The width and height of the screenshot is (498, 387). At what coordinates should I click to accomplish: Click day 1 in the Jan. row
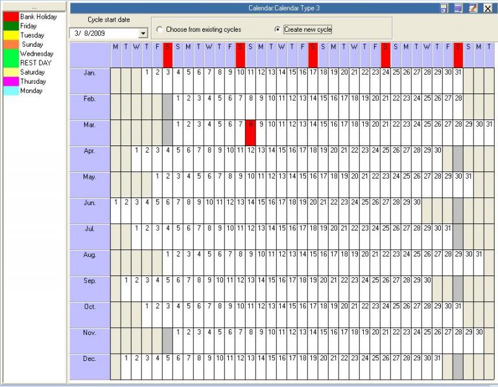click(x=147, y=81)
